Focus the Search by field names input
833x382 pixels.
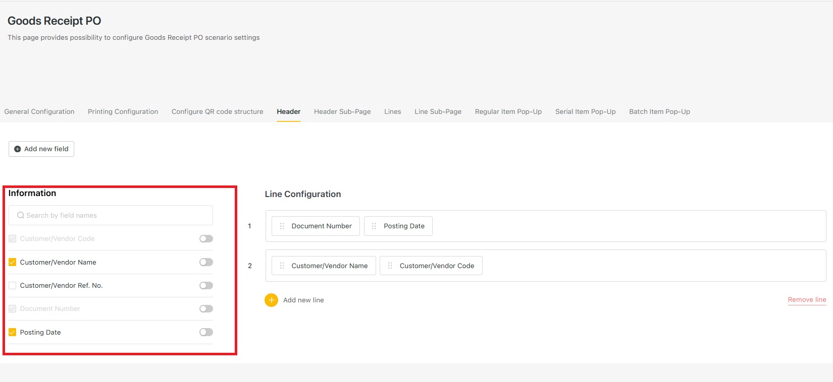[x=111, y=215]
